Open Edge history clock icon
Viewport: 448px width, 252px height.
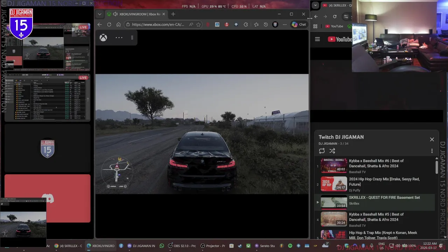[x=266, y=24]
